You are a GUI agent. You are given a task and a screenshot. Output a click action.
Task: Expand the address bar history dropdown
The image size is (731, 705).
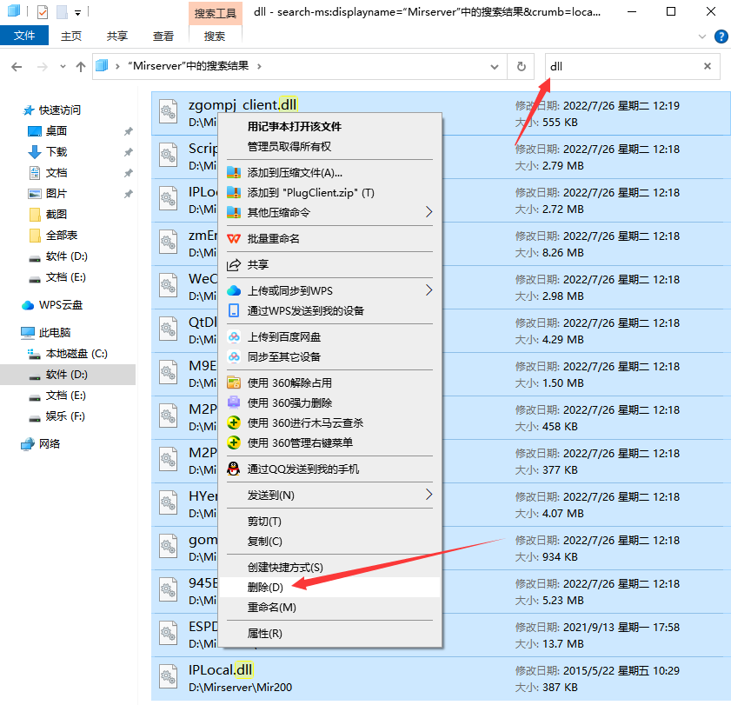click(x=495, y=67)
